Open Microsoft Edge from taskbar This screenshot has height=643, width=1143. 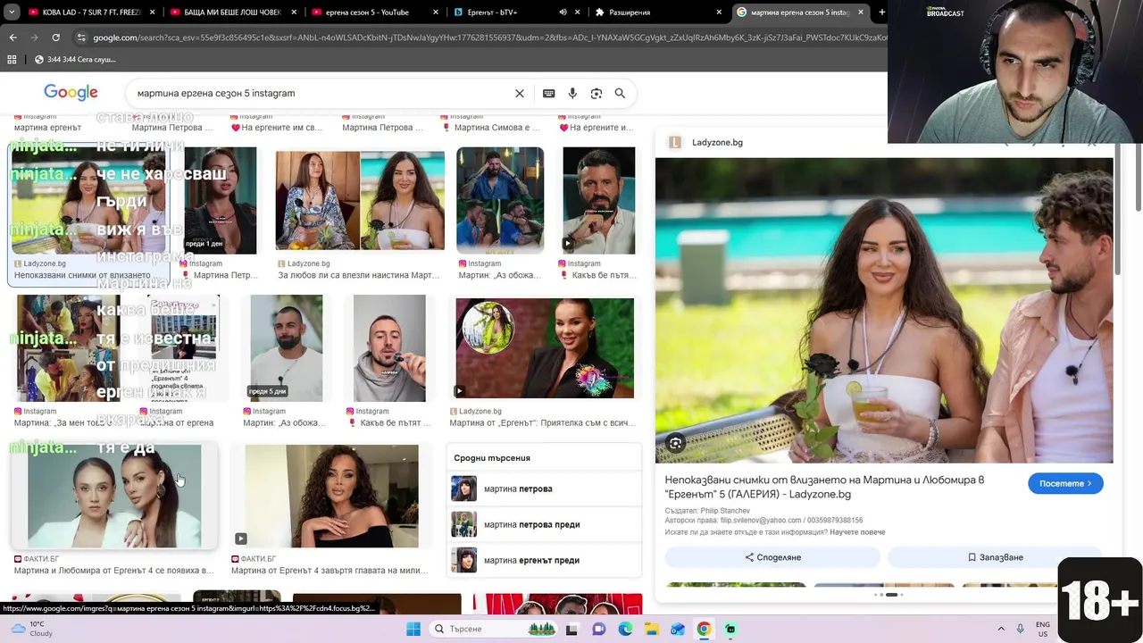[x=625, y=629]
